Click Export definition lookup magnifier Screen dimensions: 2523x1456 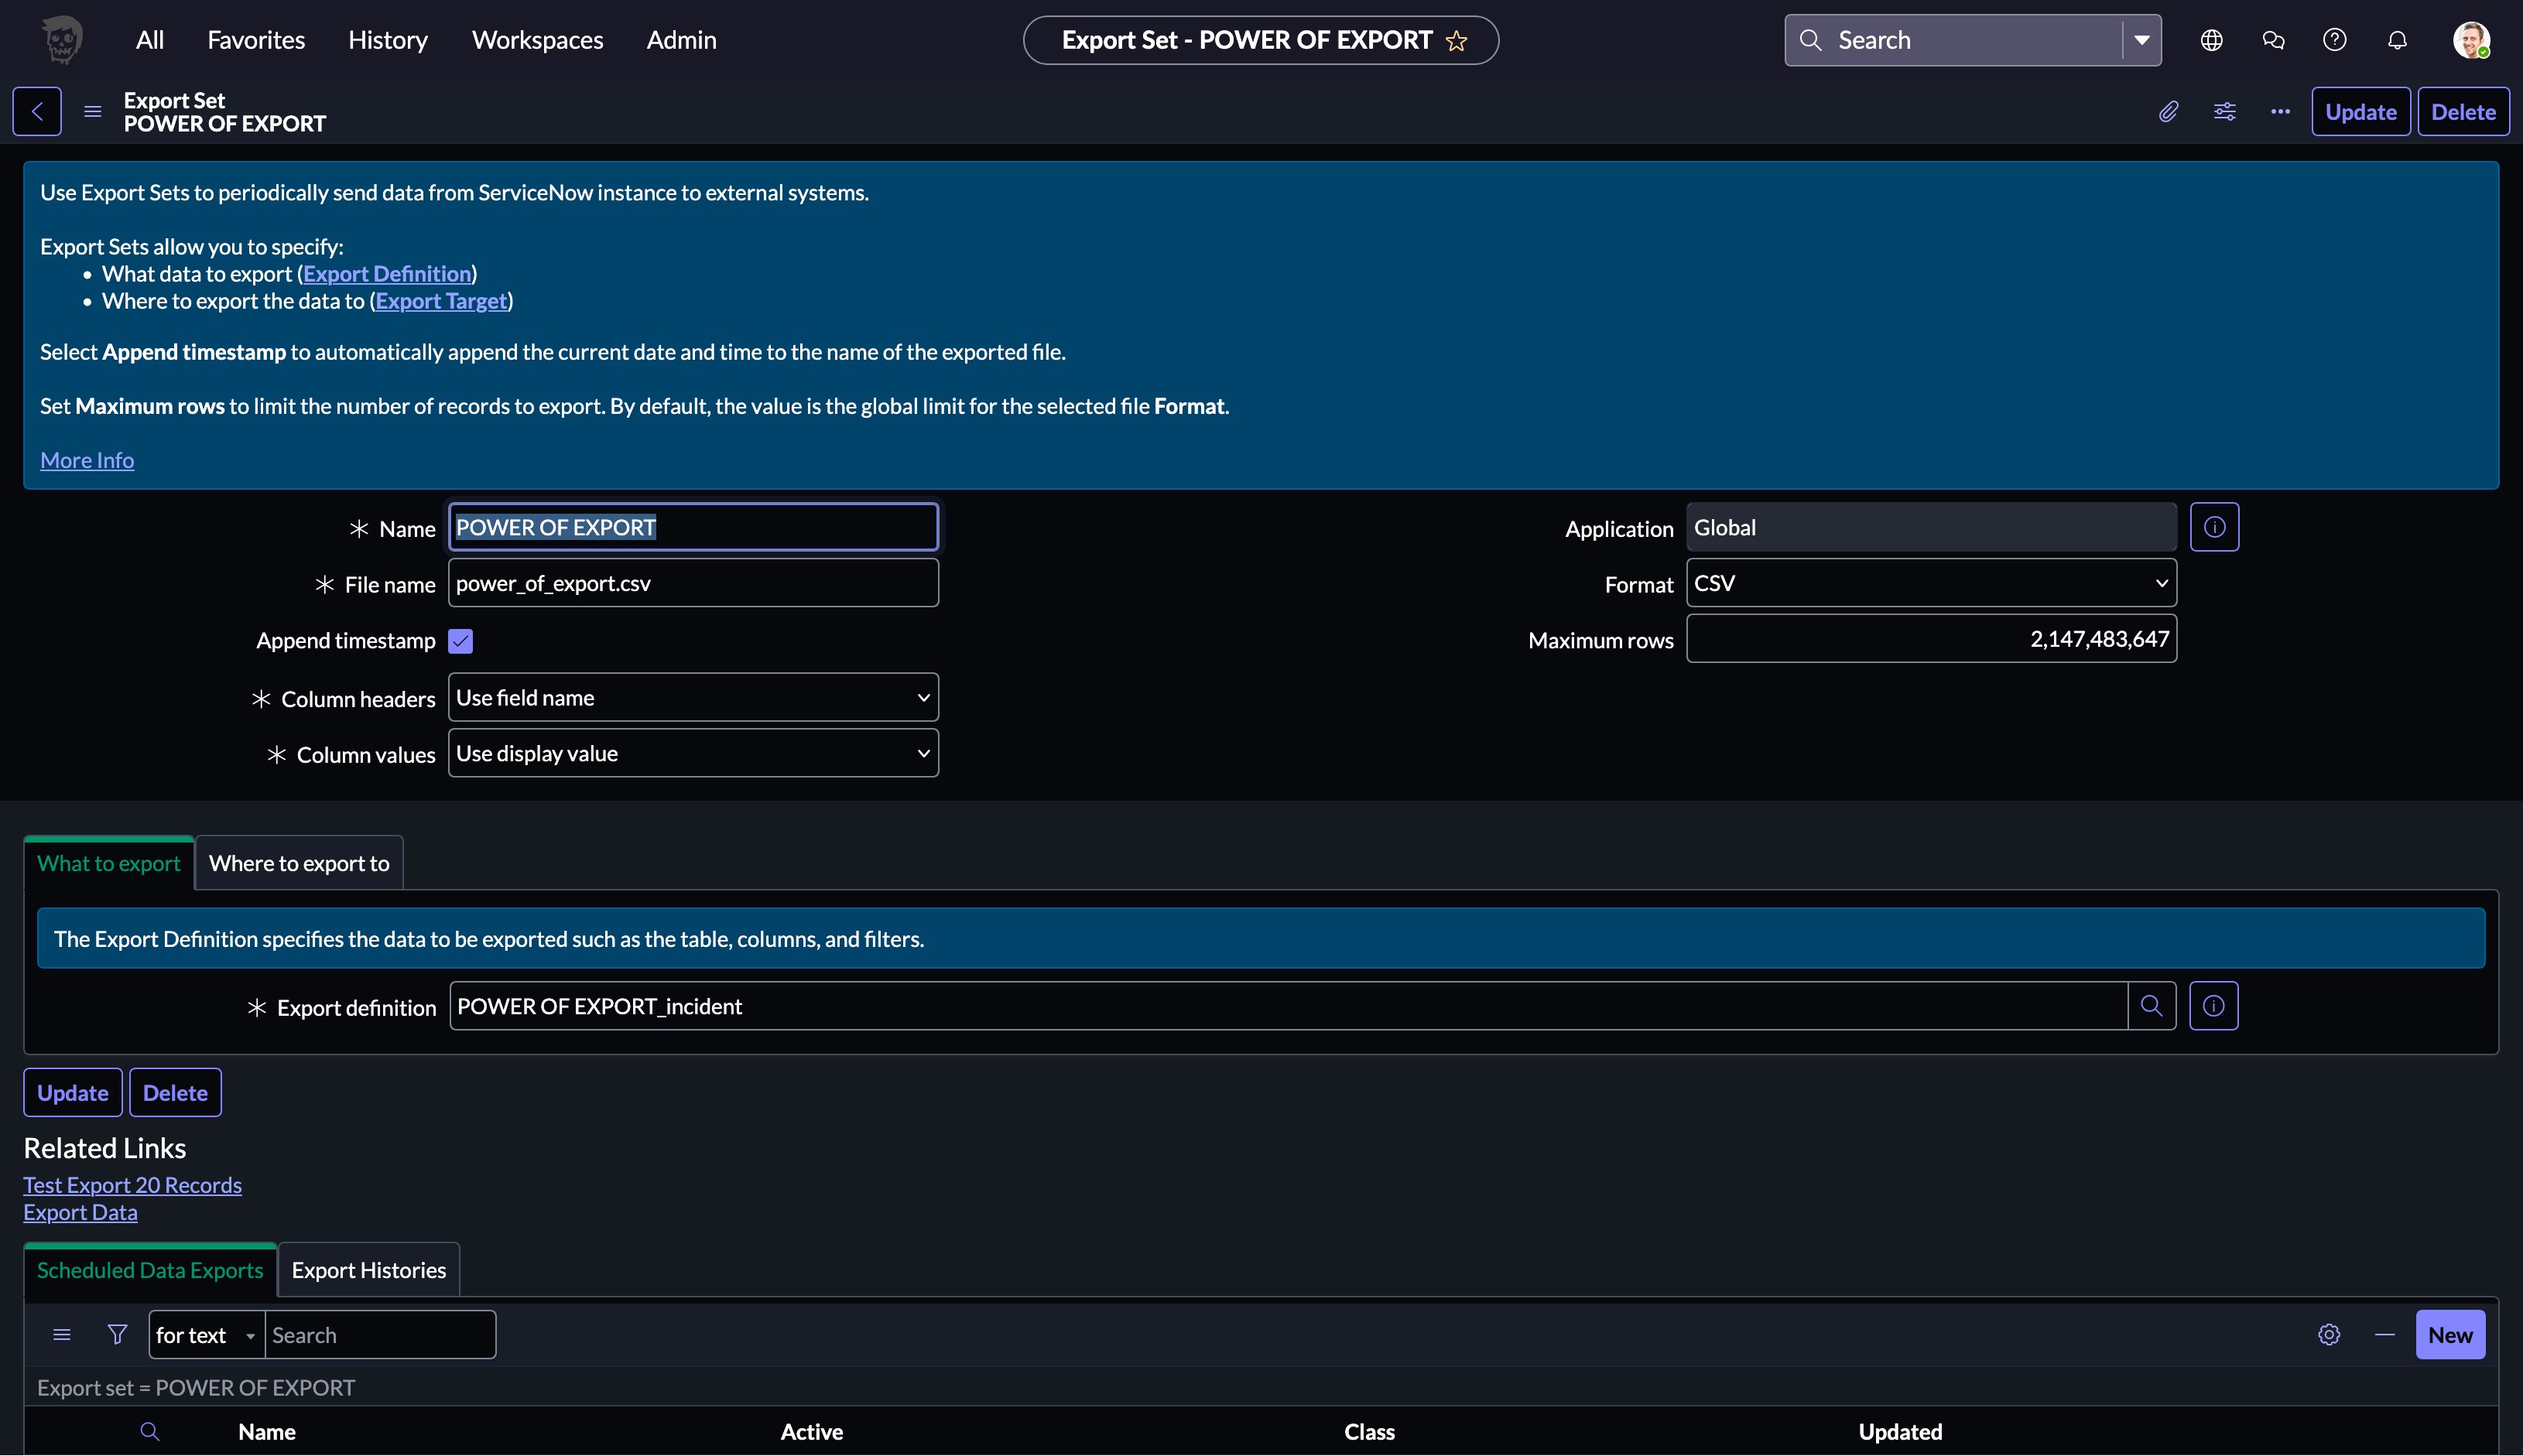click(2151, 1006)
